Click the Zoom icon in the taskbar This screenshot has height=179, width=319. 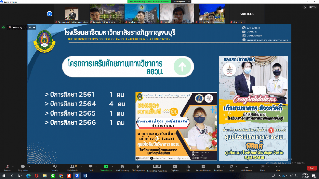77,176
